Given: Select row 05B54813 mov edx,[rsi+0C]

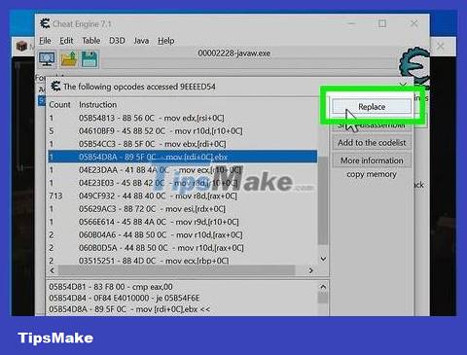Looking at the screenshot, I should 183,118.
